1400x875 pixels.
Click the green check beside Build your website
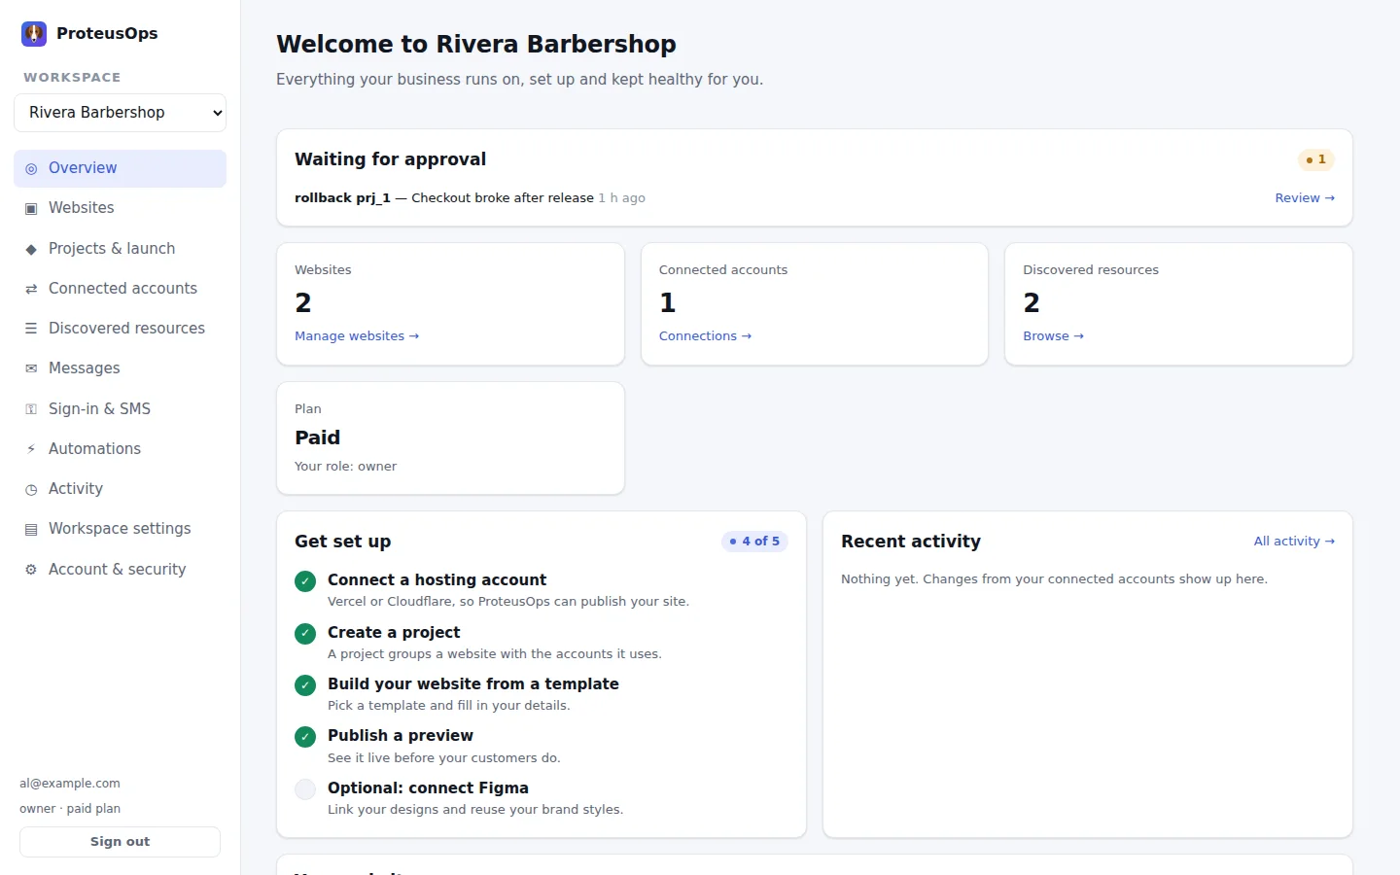point(305,685)
